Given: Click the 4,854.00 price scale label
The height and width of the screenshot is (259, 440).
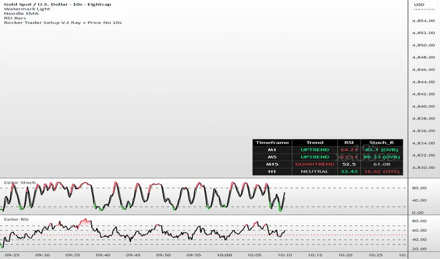Looking at the screenshot, I should [423, 21].
